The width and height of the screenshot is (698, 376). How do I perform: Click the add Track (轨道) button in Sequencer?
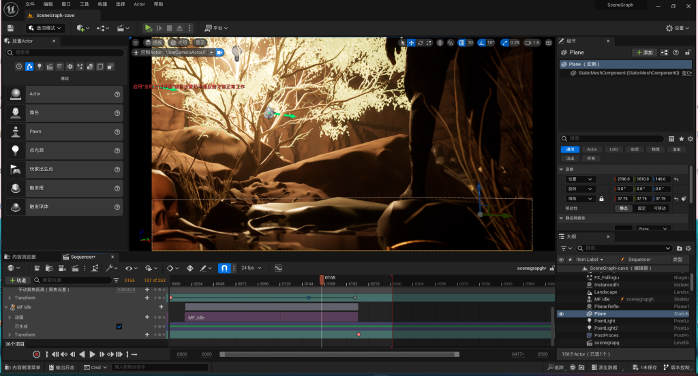18,280
